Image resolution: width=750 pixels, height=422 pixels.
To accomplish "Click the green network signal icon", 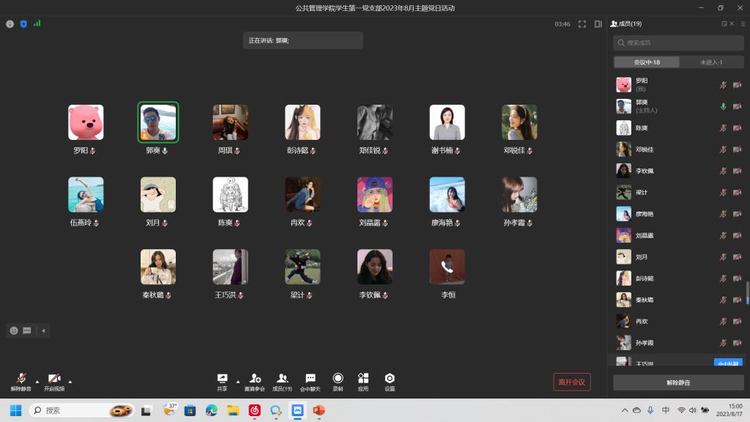I will [37, 23].
